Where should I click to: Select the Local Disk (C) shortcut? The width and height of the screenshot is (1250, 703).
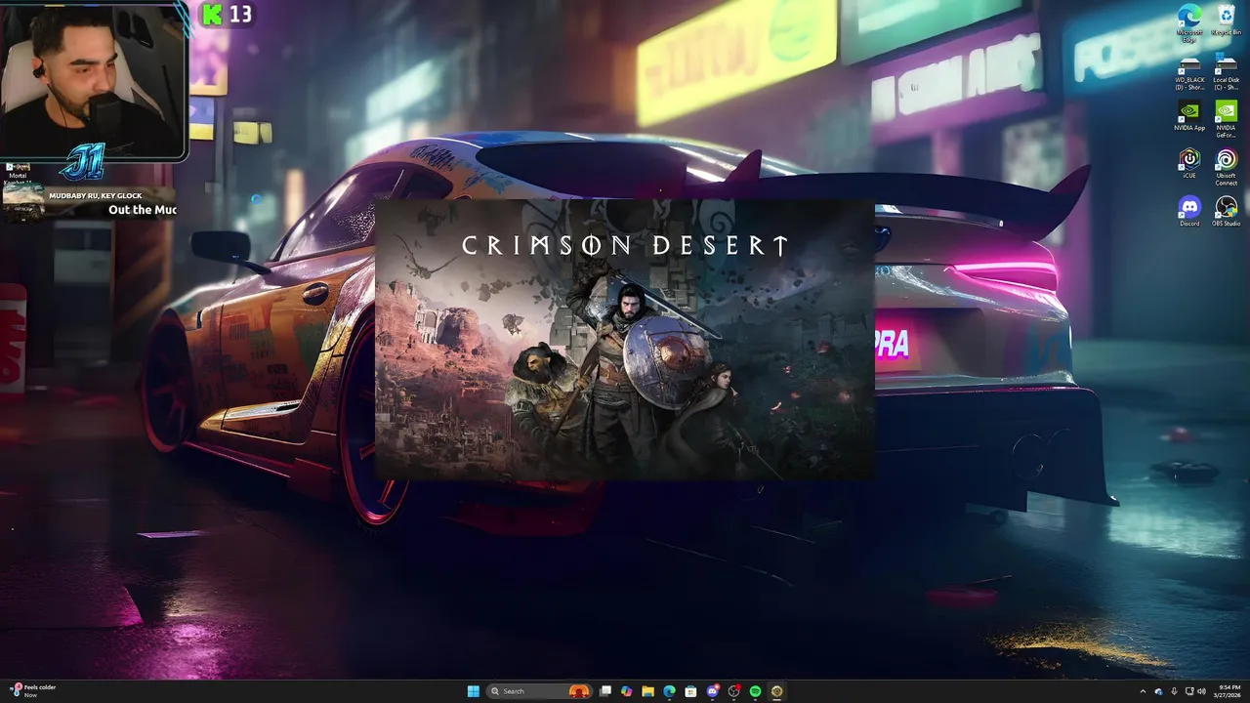click(1226, 73)
